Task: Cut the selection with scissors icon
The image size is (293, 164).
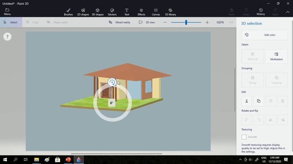Action: [247, 101]
